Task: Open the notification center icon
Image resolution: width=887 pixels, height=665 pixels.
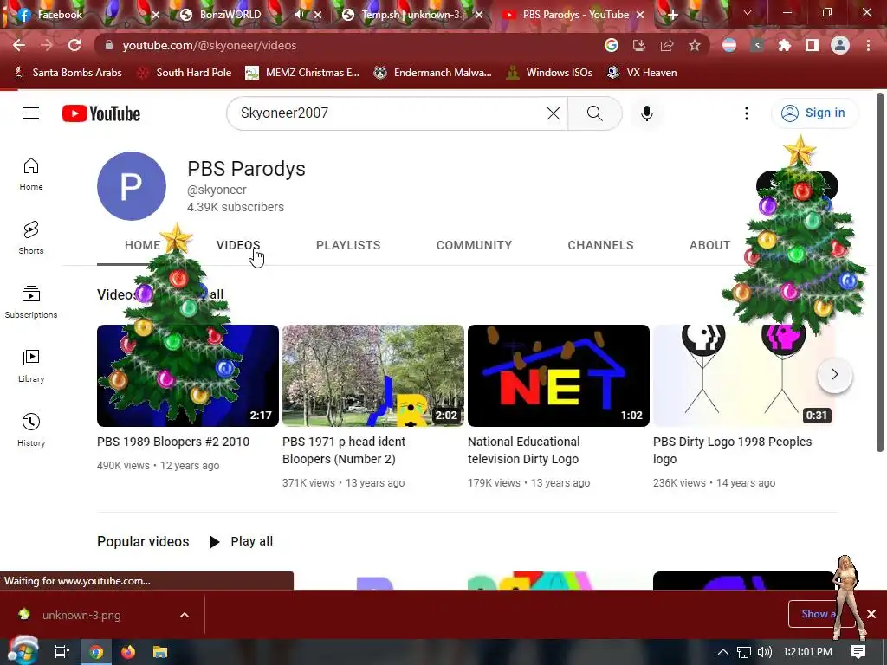Action: (x=858, y=652)
